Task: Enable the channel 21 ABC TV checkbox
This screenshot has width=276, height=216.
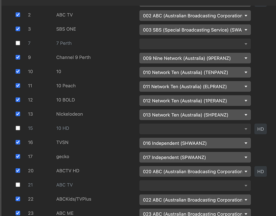Action: 18,185
